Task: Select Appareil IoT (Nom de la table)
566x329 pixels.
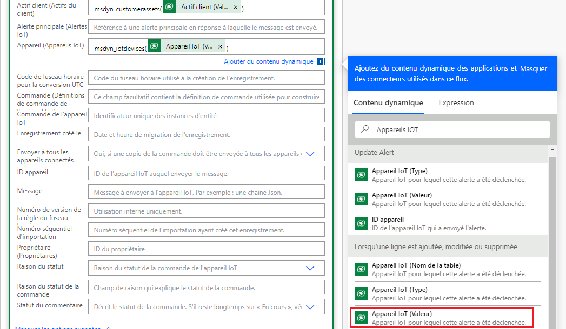Action: [448, 269]
